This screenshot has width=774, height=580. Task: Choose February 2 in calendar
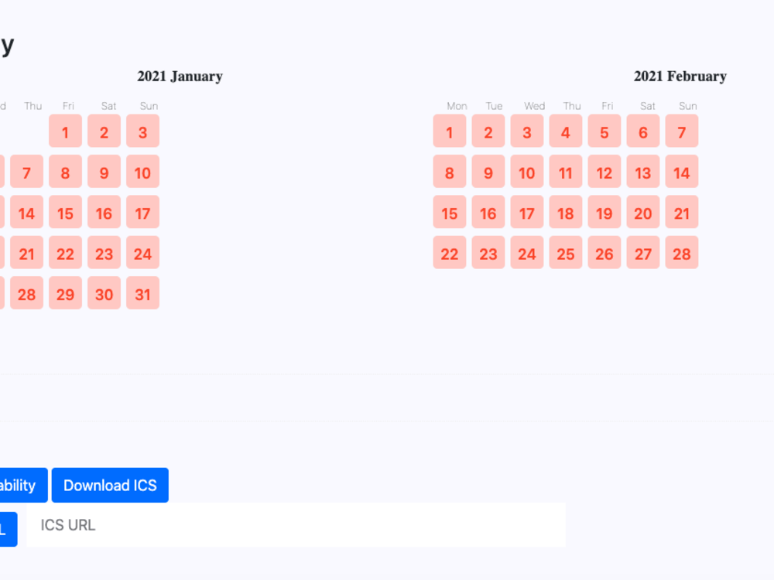tap(488, 131)
